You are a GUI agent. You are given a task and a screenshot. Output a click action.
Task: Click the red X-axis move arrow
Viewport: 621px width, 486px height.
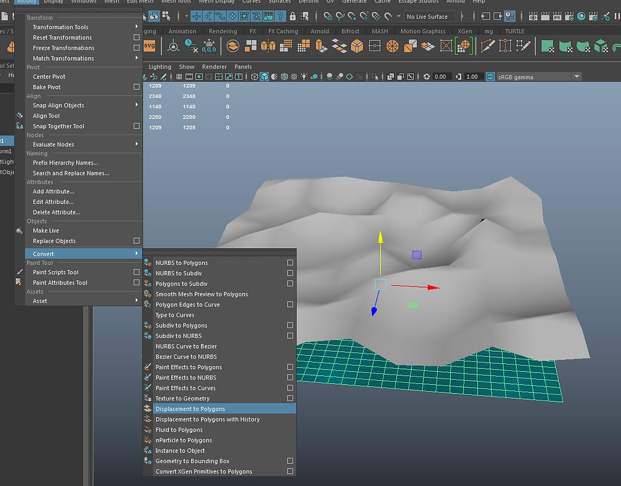433,287
